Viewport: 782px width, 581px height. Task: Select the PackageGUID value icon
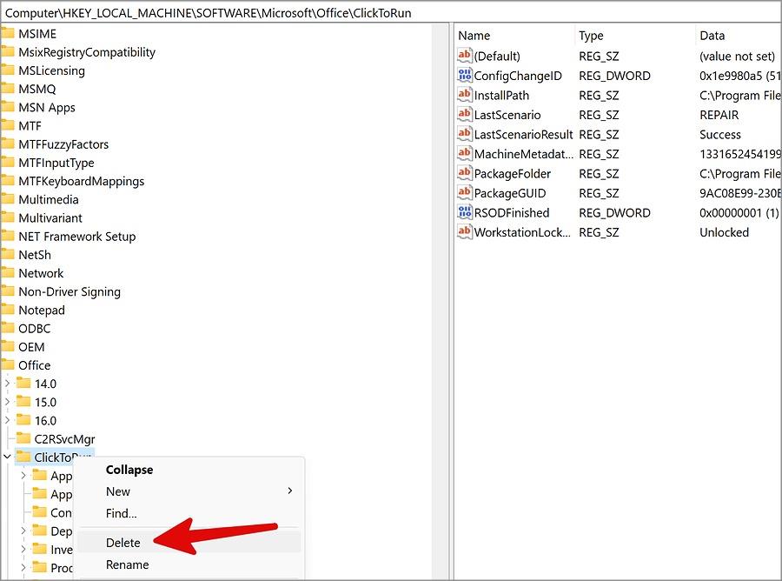[464, 193]
